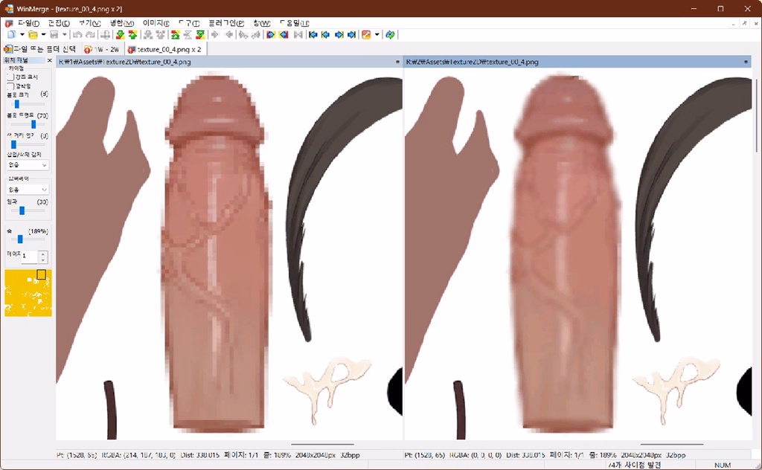Close the location pane with X button
The height and width of the screenshot is (470, 762).
pos(49,60)
